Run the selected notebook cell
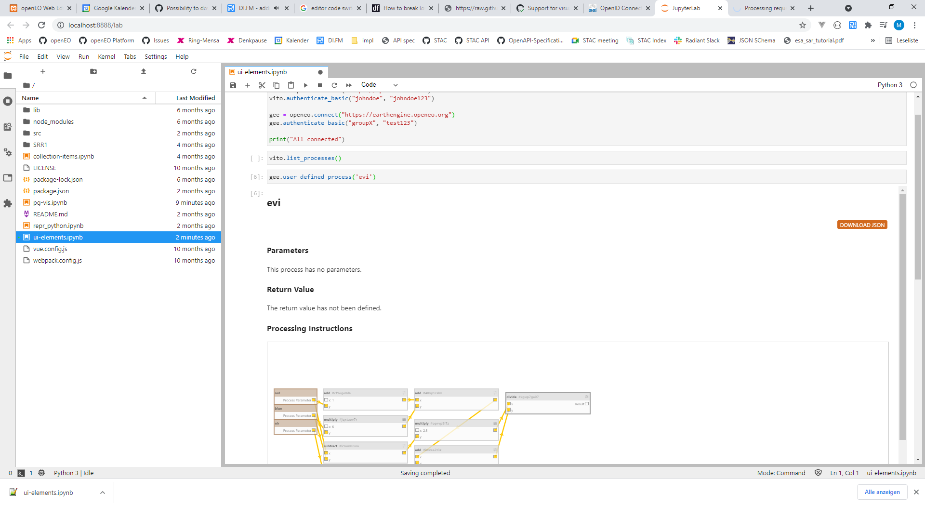Viewport: 925px width, 506px height. (x=305, y=85)
